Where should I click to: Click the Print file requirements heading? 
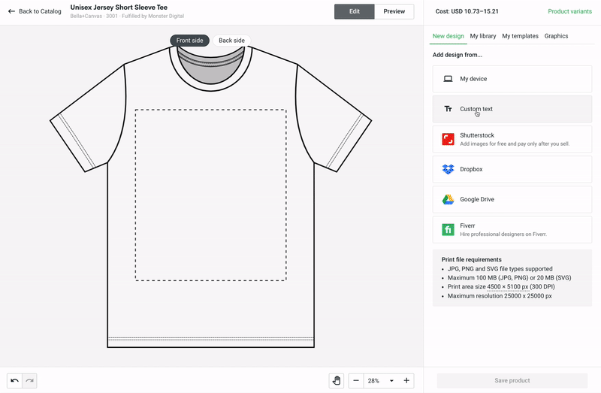(x=472, y=259)
